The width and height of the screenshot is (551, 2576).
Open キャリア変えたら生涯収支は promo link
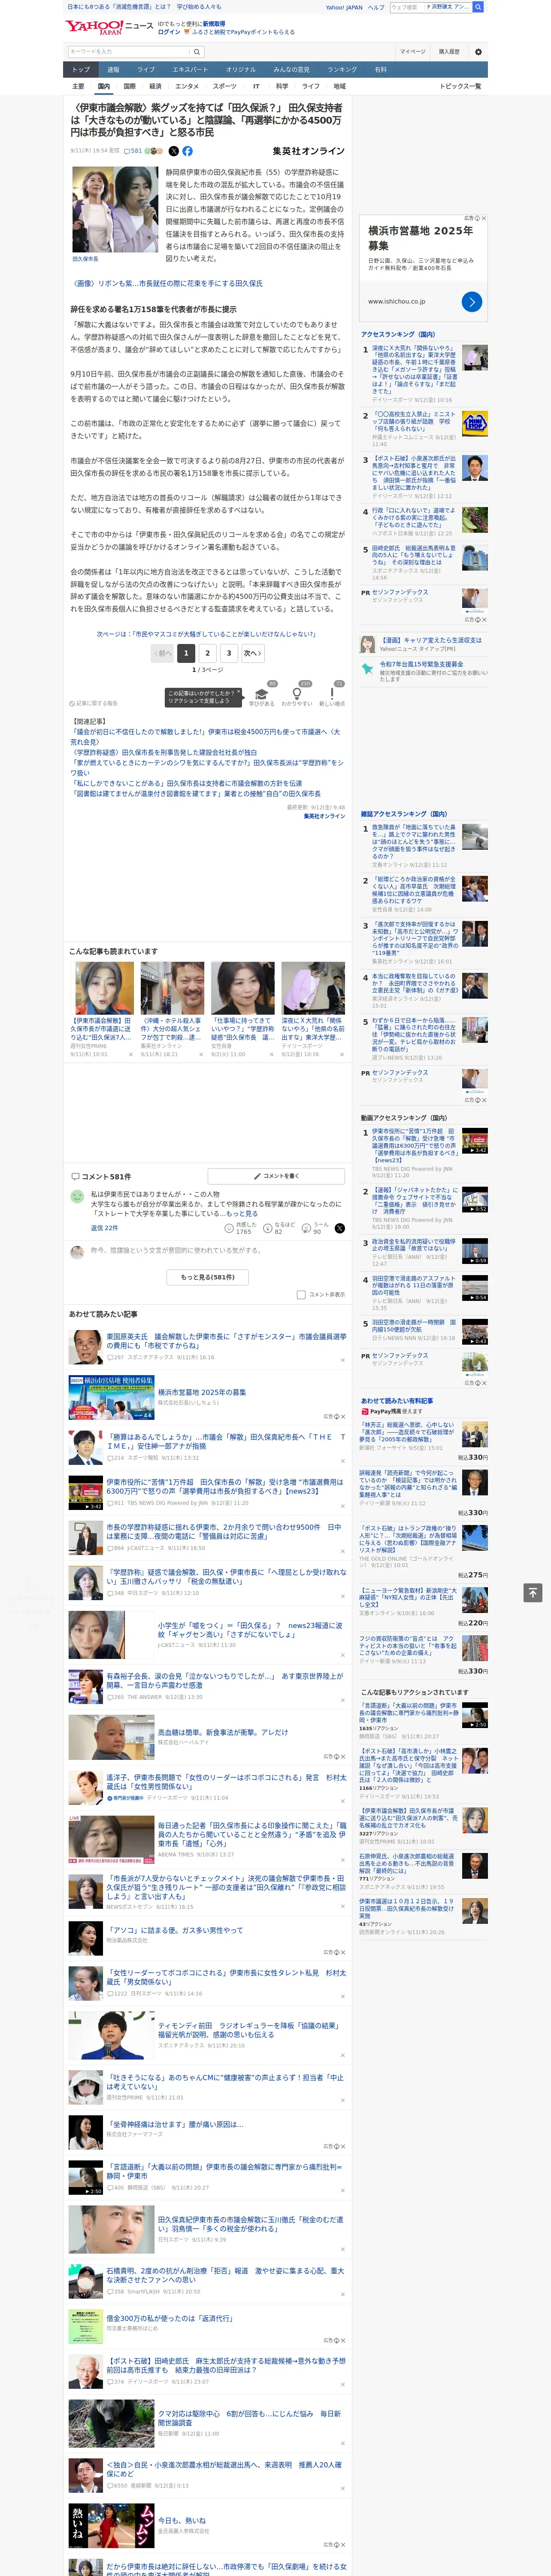431,640
